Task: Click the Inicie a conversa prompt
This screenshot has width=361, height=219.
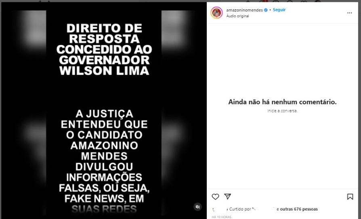Action: 282,111
